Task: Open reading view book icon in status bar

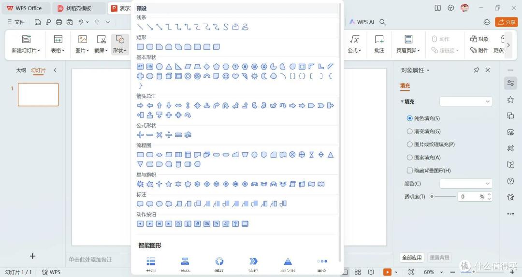Action: (x=371, y=272)
